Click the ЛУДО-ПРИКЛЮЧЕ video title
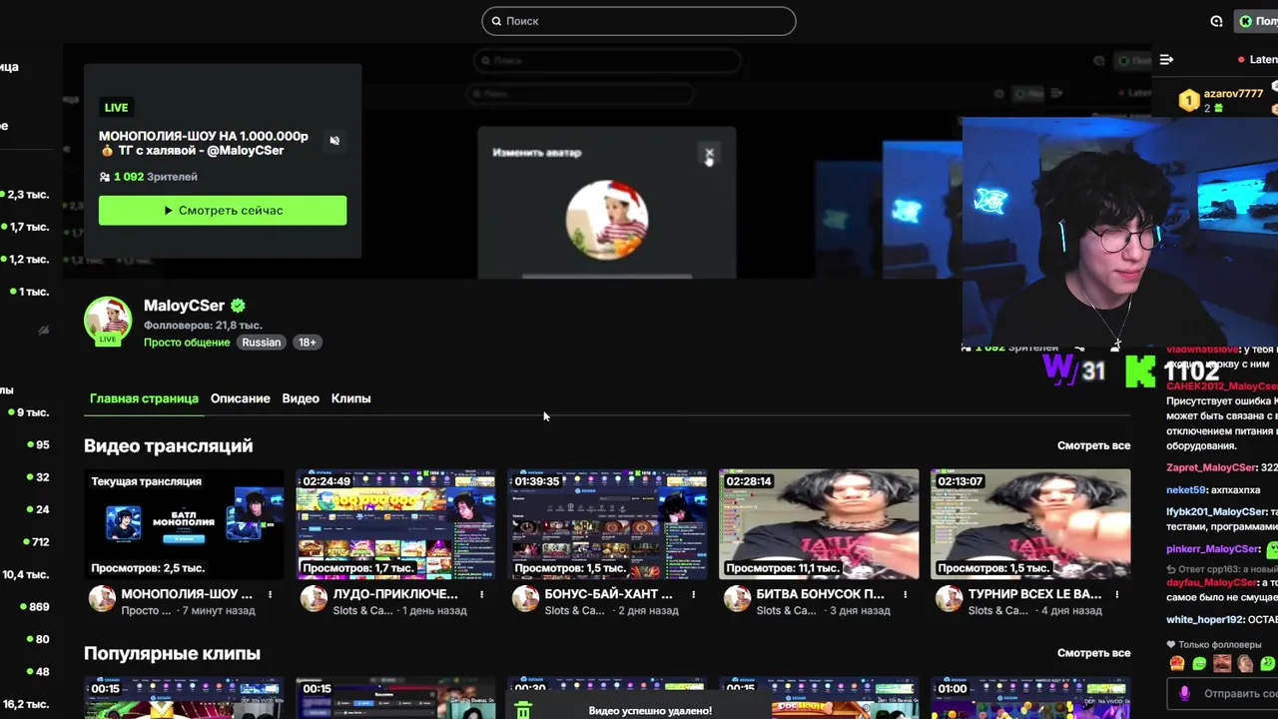This screenshot has height=719, width=1278. click(x=395, y=594)
